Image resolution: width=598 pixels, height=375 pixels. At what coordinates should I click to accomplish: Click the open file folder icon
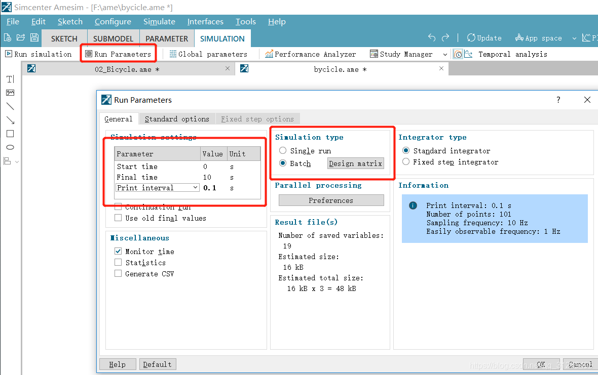coord(21,37)
